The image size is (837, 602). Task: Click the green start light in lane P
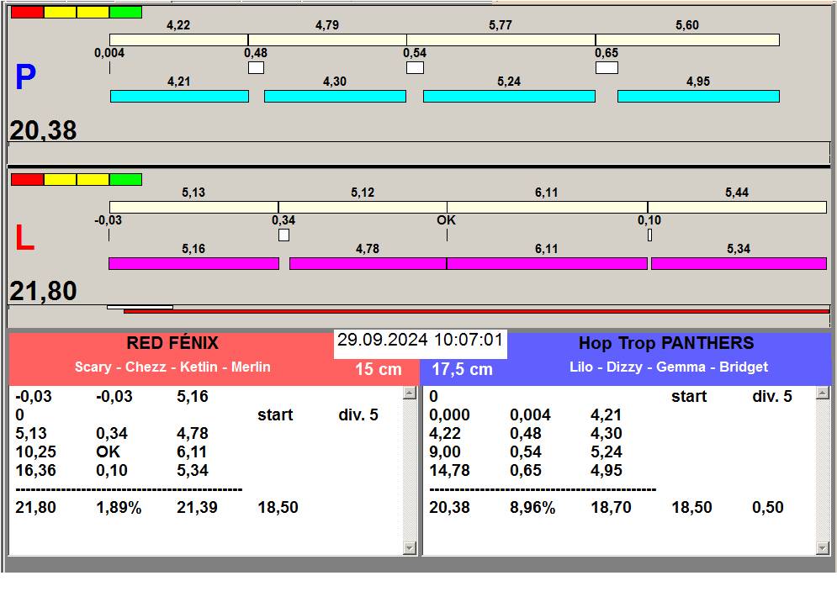(x=125, y=13)
